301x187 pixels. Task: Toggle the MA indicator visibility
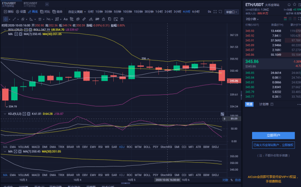(16, 34)
